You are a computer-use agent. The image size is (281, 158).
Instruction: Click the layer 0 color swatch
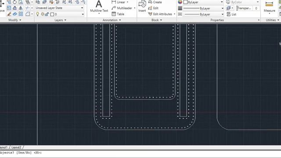tap(52, 14)
